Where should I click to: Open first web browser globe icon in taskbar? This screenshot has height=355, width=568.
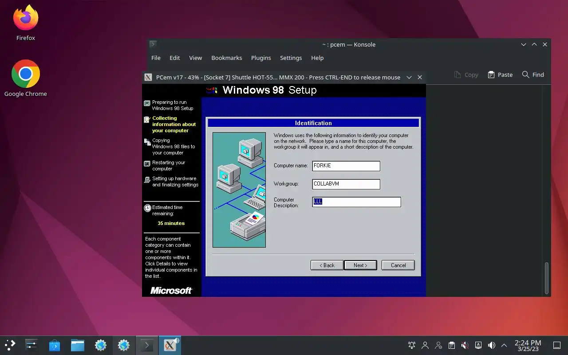pos(101,345)
